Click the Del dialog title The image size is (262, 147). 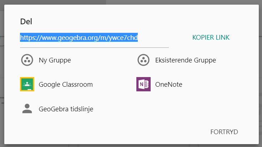[26, 21]
